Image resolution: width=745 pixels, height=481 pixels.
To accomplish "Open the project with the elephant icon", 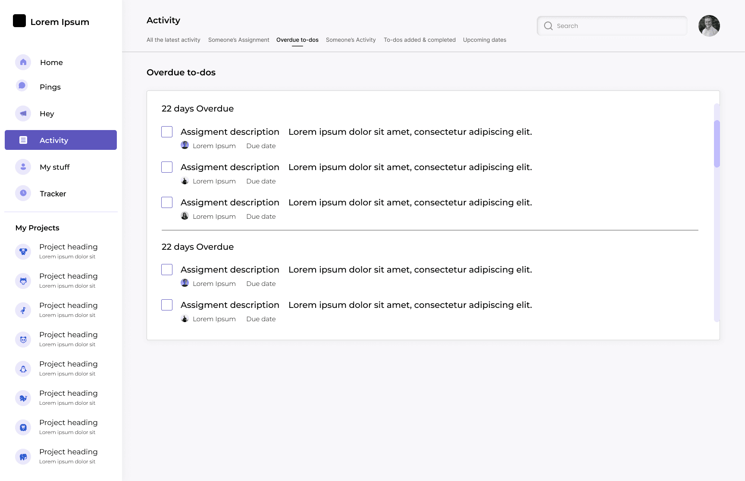I will [23, 456].
